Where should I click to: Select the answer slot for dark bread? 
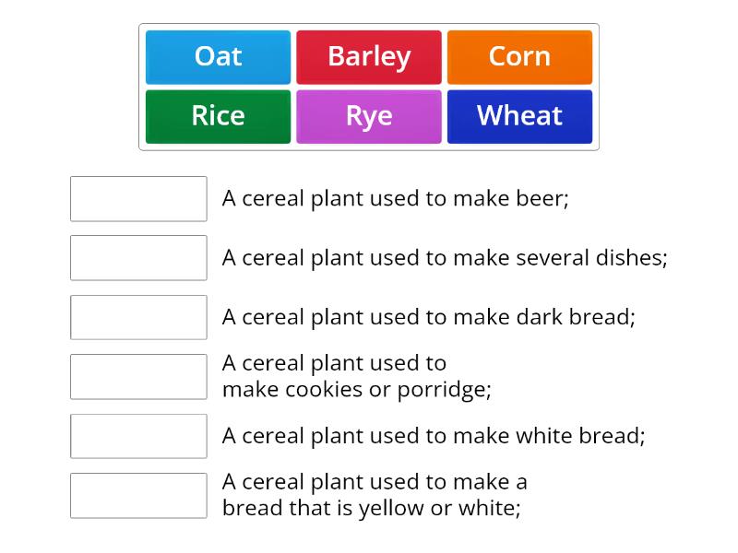point(138,317)
